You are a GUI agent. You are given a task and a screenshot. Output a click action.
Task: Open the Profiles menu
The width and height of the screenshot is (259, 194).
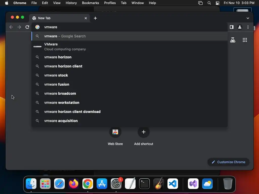[x=110, y=3]
